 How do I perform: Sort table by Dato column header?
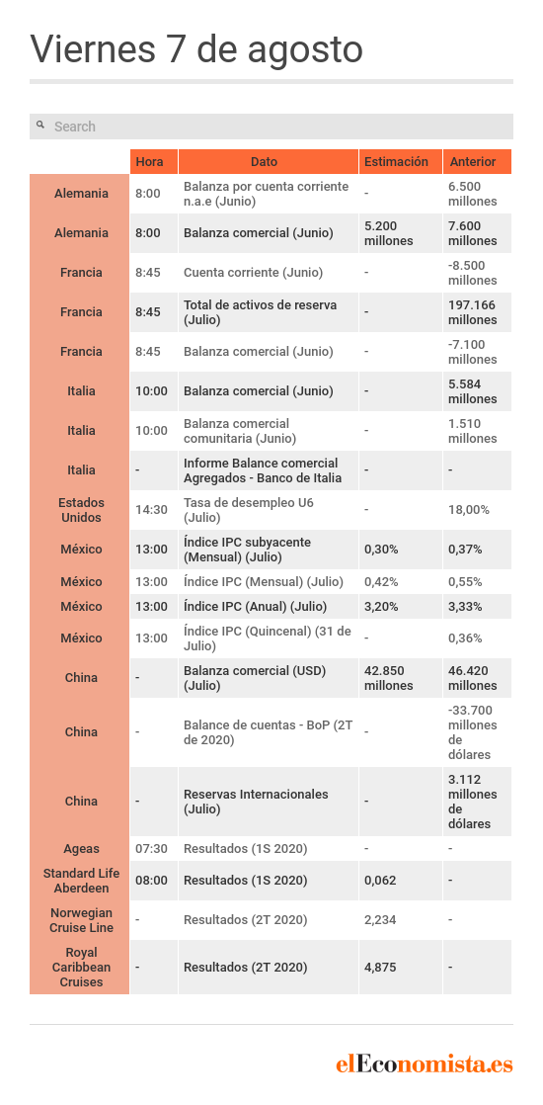269,161
